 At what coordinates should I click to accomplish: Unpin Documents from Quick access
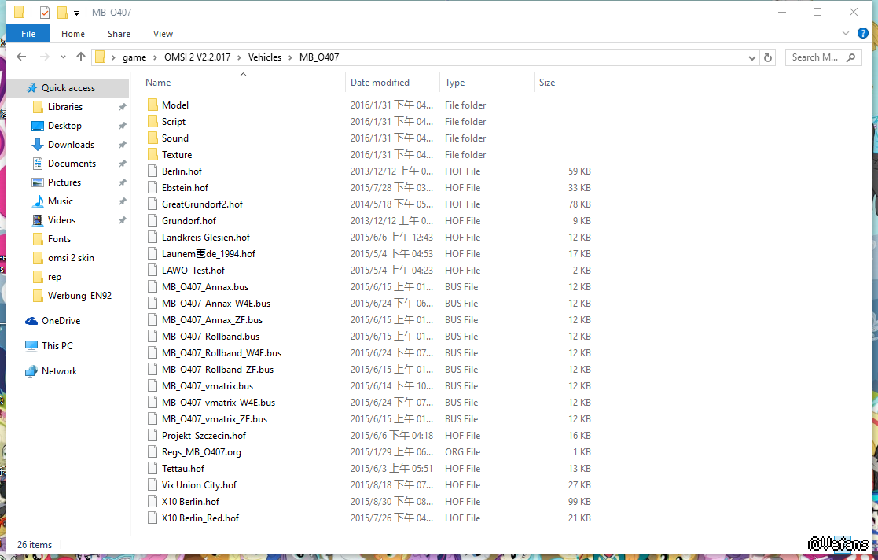click(x=122, y=164)
